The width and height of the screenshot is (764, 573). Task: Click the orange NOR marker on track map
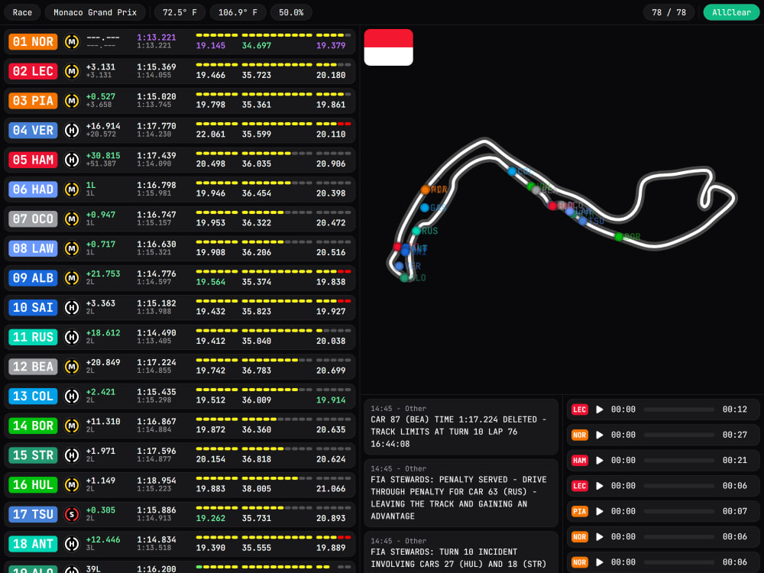coord(426,189)
